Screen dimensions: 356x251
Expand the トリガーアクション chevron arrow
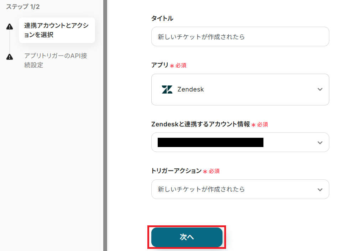point(320,189)
